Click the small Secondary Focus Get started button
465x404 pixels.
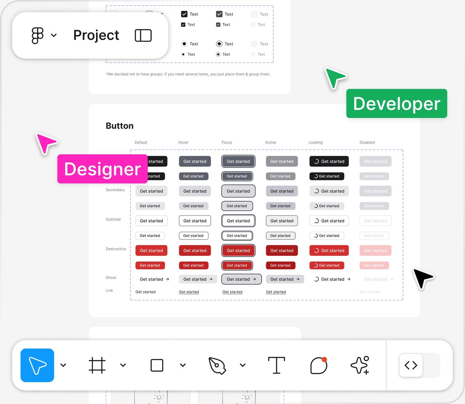coord(237,206)
